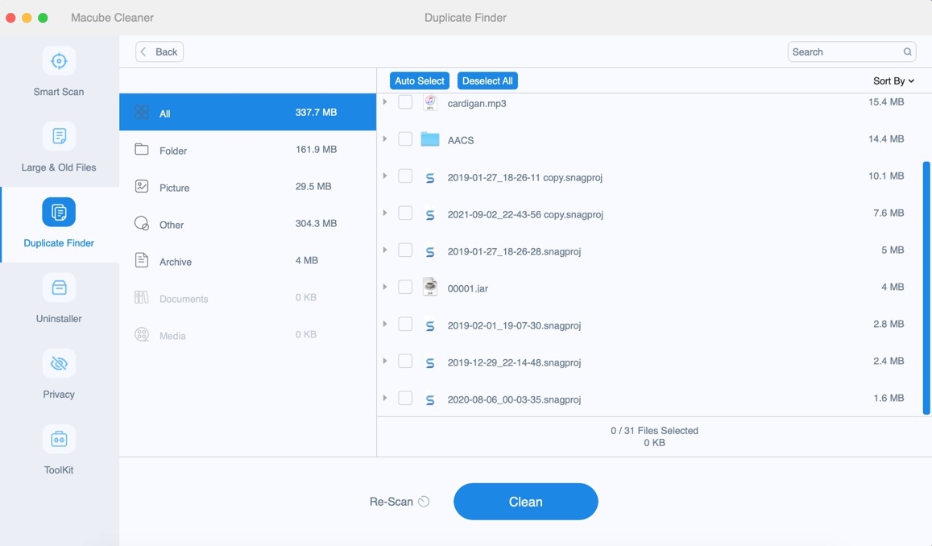
Task: Select checkbox for 2019-01-27_18-26-28.snagproj
Action: pyautogui.click(x=405, y=250)
